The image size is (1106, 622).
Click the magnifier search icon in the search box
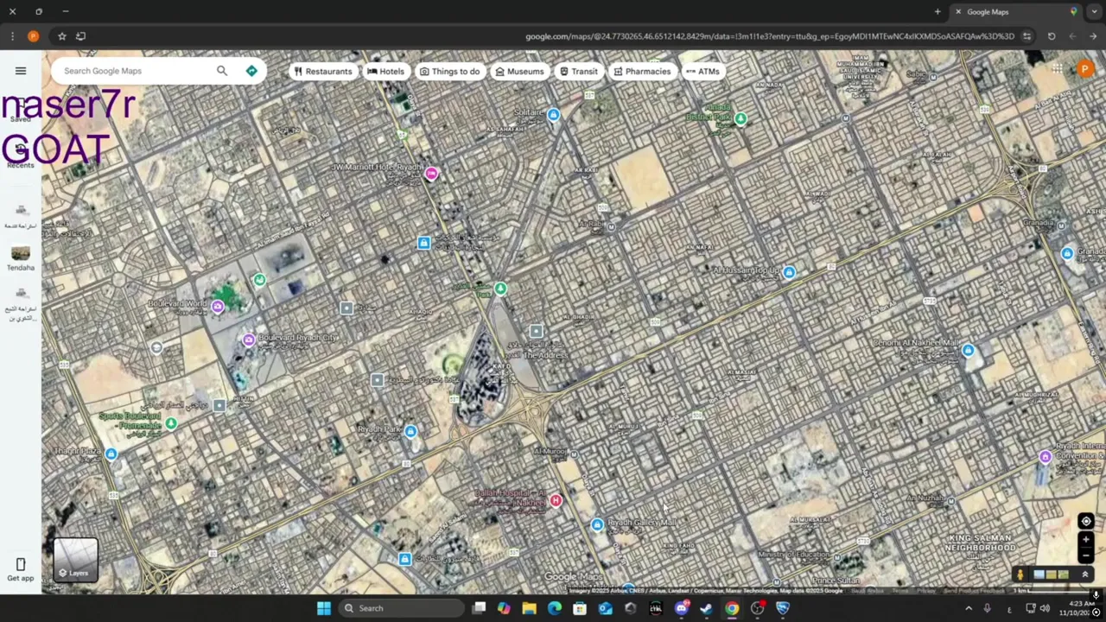(222, 71)
